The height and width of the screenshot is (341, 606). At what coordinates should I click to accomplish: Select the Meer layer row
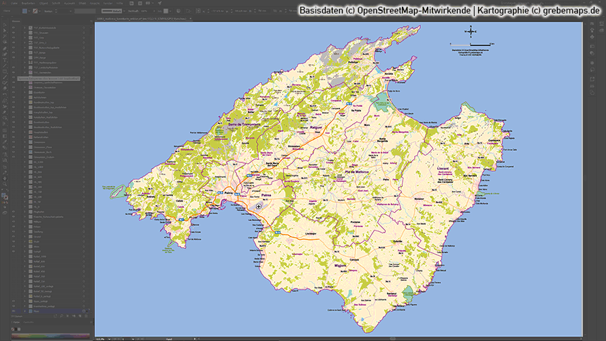[50, 311]
